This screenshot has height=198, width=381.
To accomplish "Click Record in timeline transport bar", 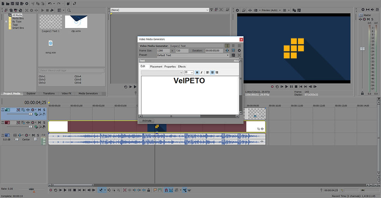I will 51,190.
